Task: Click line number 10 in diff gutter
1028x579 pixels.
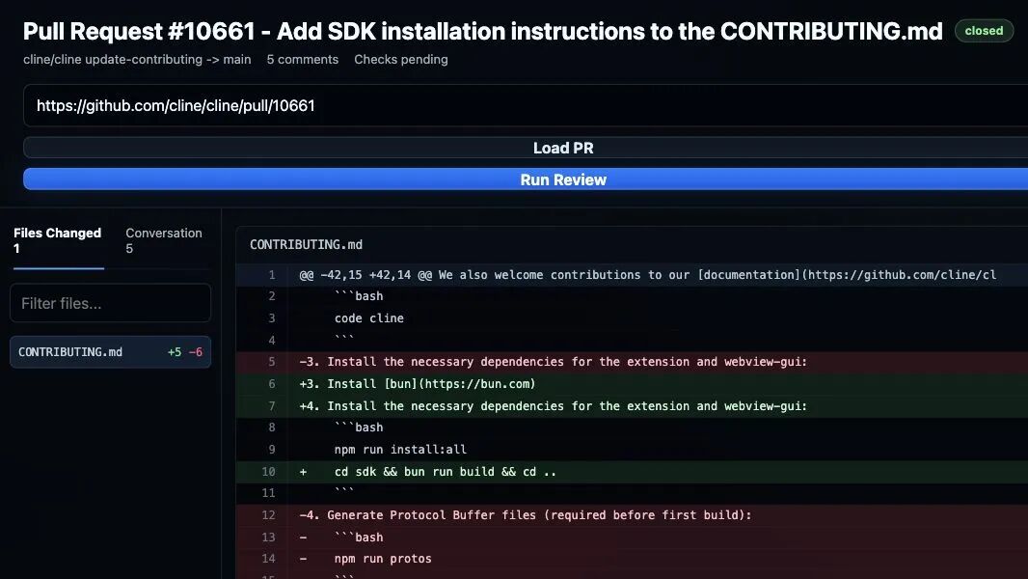Action: point(268,472)
